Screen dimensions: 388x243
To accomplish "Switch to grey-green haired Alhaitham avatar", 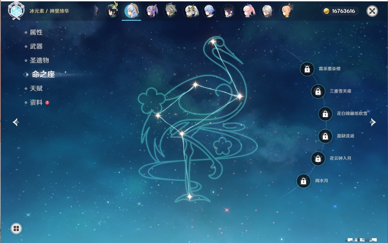I will [x=170, y=11].
